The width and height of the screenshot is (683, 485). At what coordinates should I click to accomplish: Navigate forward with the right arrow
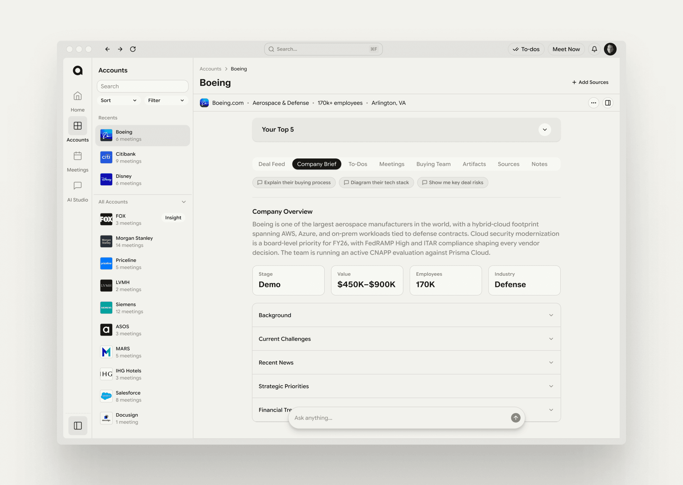(x=120, y=49)
